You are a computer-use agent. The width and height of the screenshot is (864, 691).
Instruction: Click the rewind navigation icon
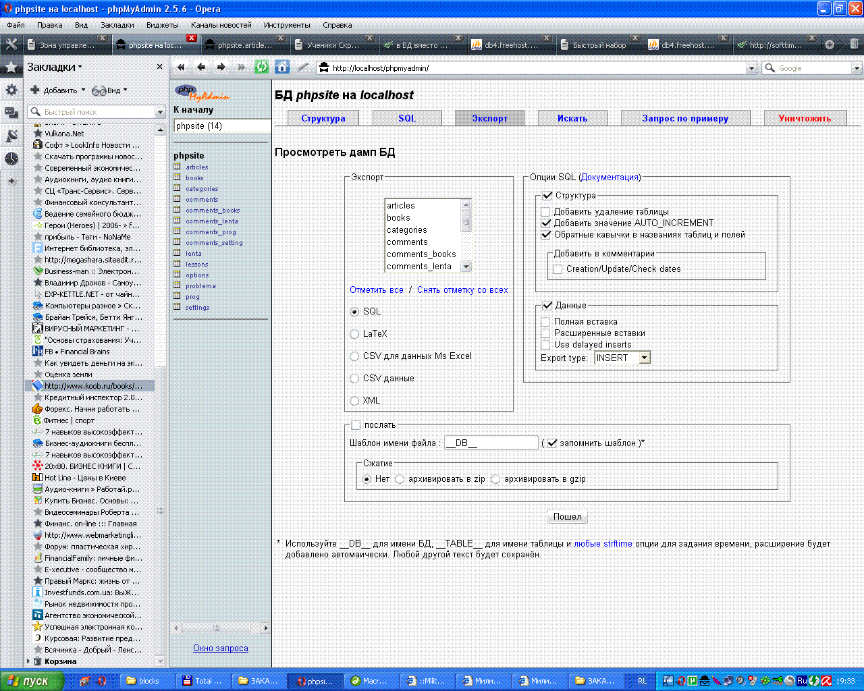[x=181, y=67]
